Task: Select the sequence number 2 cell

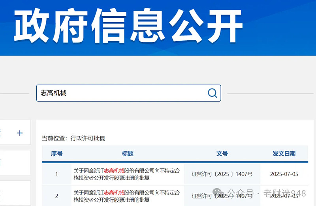Action: [56, 196]
